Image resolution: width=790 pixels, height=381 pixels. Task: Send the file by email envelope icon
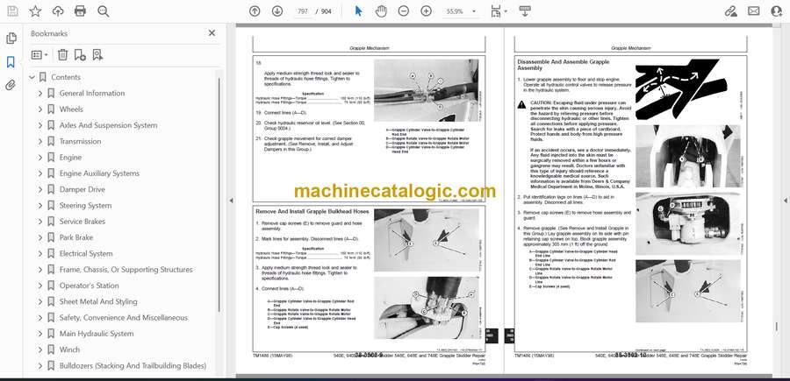tap(754, 11)
